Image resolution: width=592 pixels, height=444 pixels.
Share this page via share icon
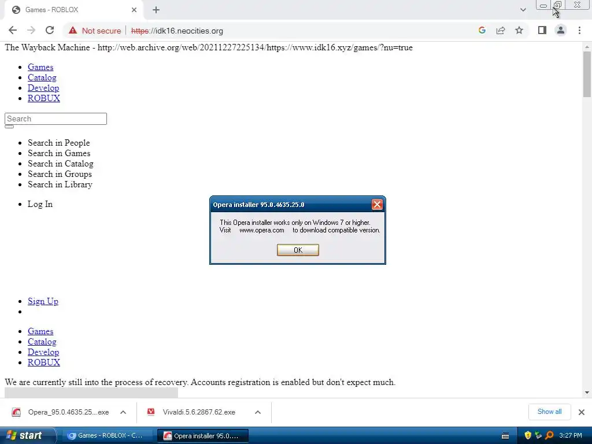coord(501,30)
